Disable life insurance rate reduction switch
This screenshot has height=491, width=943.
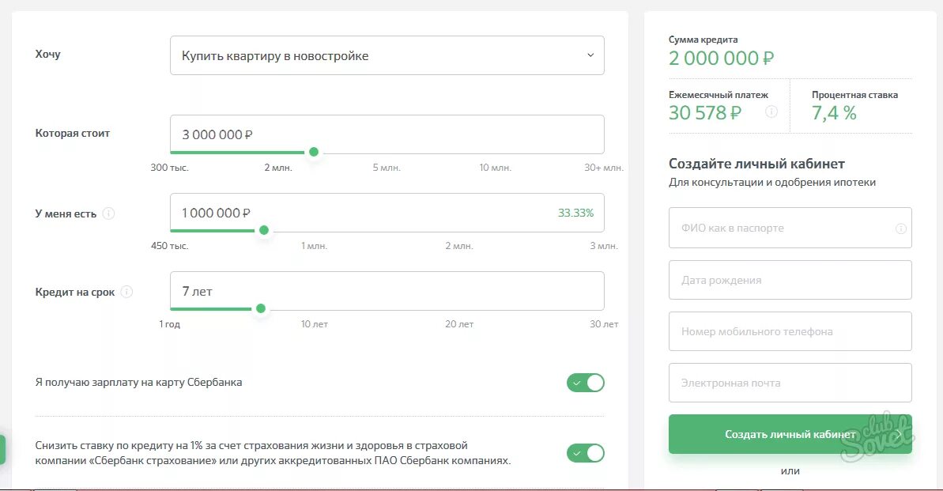(x=585, y=453)
